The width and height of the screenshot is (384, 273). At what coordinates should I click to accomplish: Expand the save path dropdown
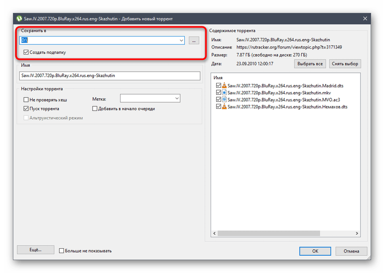coord(181,40)
